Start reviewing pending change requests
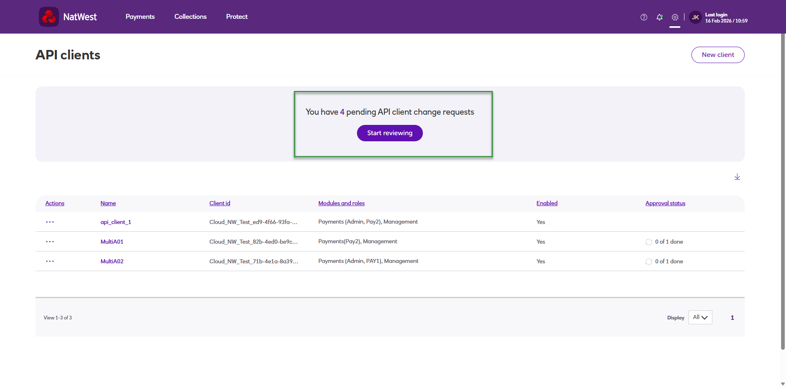 click(390, 133)
